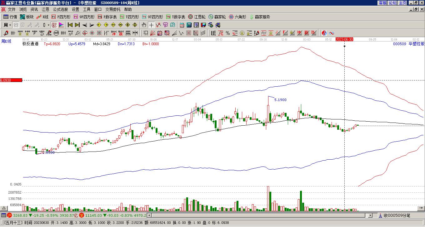
Task: Open the 公式选股 menu
Action: click(x=60, y=9)
